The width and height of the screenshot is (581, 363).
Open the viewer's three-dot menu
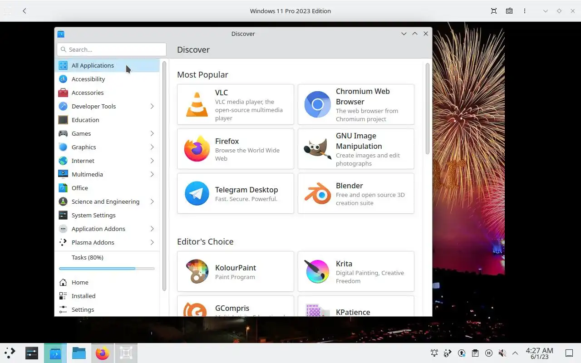click(525, 11)
